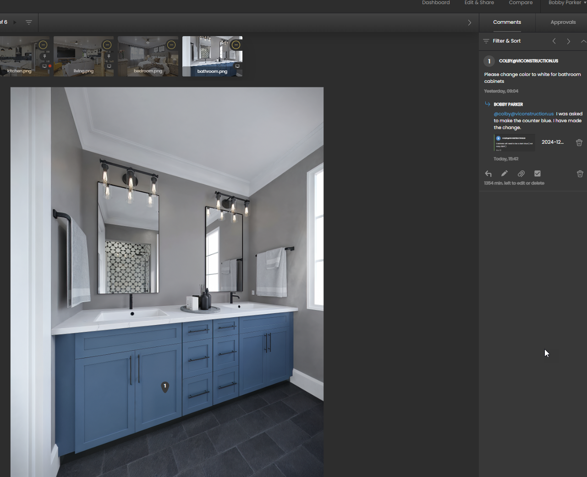Go to the next file with the play arrow
The width and height of the screenshot is (587, 477).
click(15, 22)
